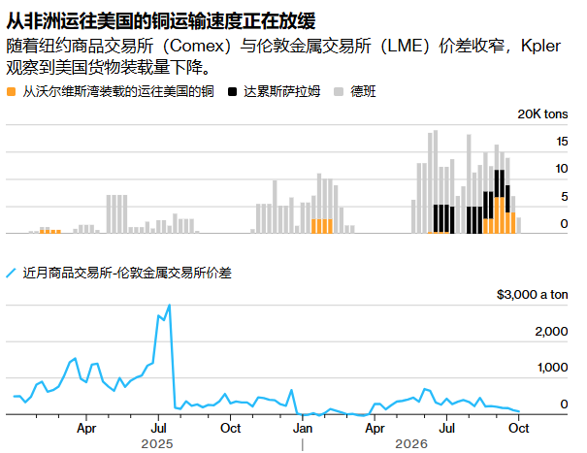Click the last Oct x-axis label at right
The image size is (587, 453).
[x=518, y=428]
